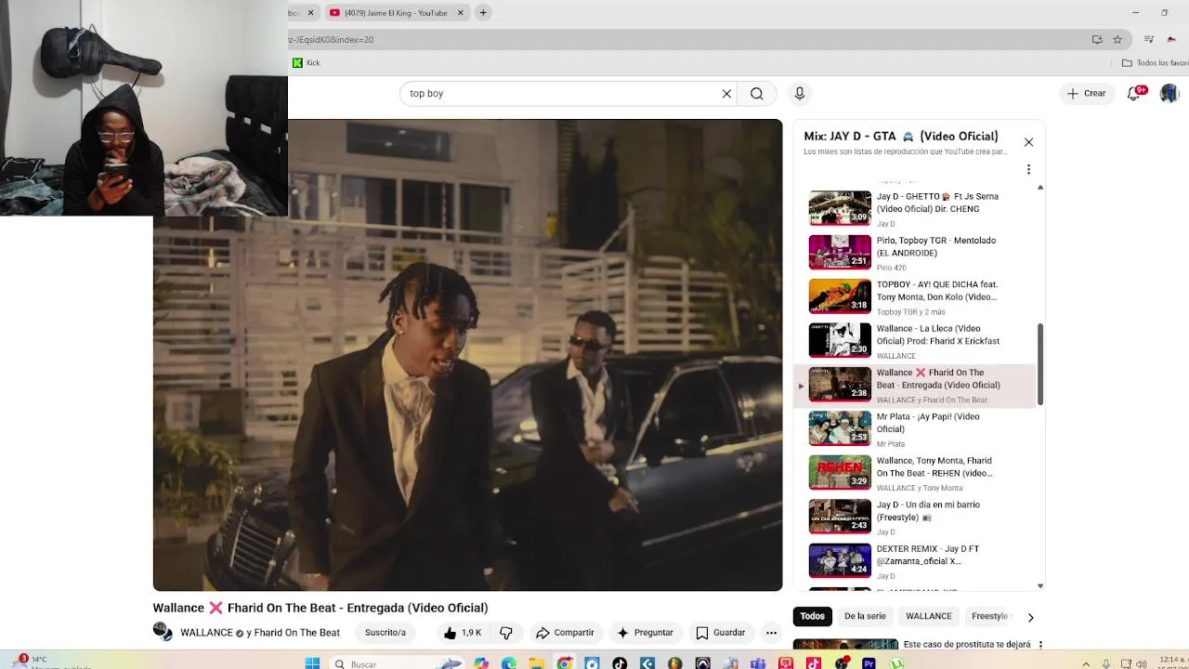Open File Explorer from the taskbar
The image size is (1189, 669).
537,663
